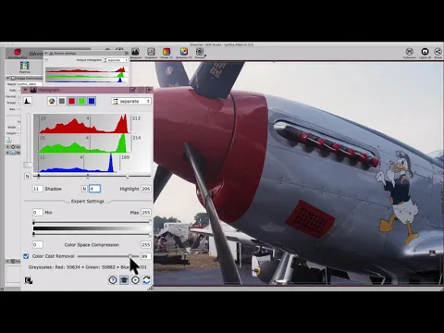Click the N button beside midtone field
This screenshot has width=444, height=333.
point(84,189)
